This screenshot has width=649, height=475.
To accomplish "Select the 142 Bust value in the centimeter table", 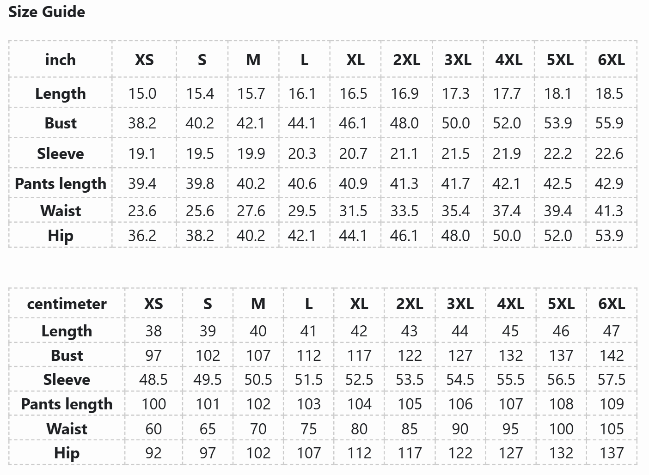I will 612,355.
